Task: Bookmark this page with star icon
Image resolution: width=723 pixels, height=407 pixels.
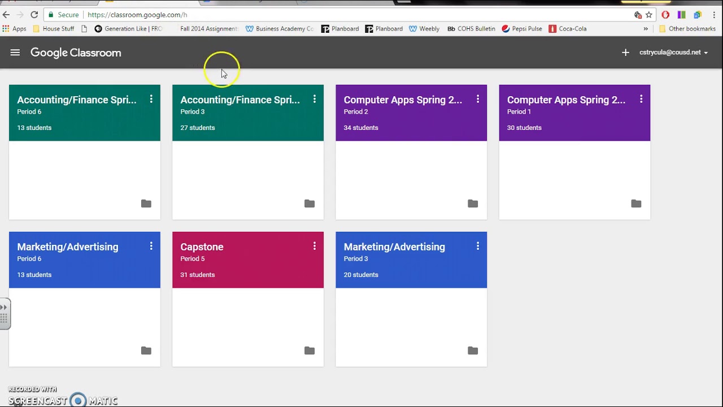Action: (649, 15)
